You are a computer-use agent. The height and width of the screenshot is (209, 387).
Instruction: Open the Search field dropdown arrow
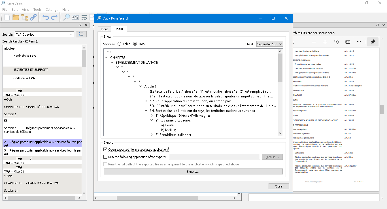71,35
